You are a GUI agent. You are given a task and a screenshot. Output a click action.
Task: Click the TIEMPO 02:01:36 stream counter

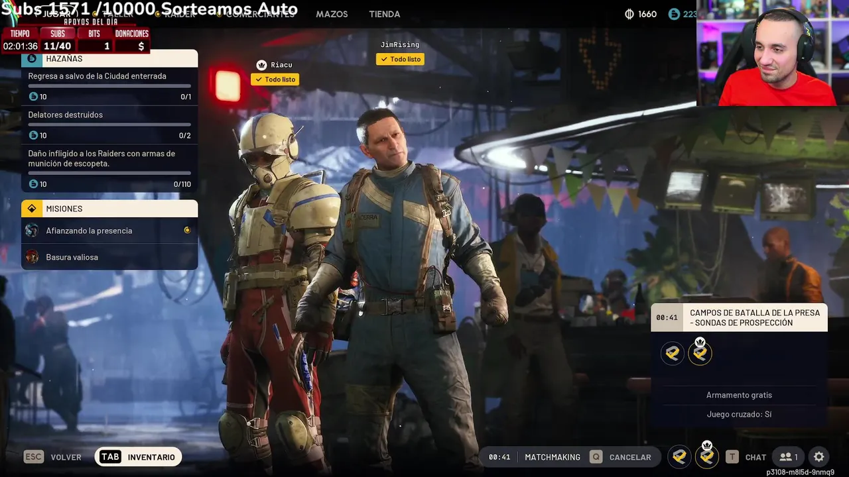coord(20,40)
